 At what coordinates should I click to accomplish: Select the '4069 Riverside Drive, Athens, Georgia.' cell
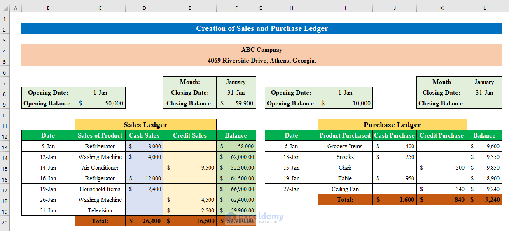coord(262,61)
